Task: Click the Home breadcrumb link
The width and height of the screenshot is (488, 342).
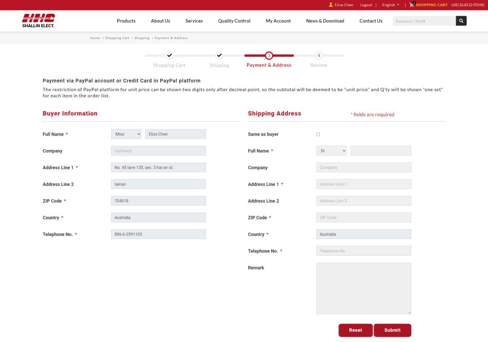Action: (x=95, y=38)
